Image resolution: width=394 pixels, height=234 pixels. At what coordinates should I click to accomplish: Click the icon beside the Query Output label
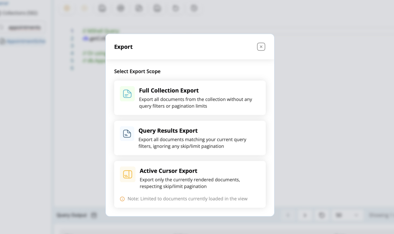(94, 215)
